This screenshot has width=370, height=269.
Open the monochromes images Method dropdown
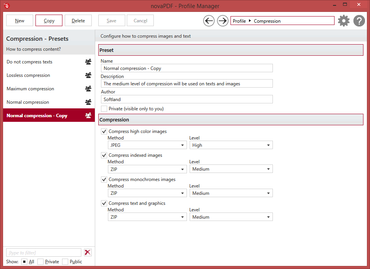(x=147, y=193)
